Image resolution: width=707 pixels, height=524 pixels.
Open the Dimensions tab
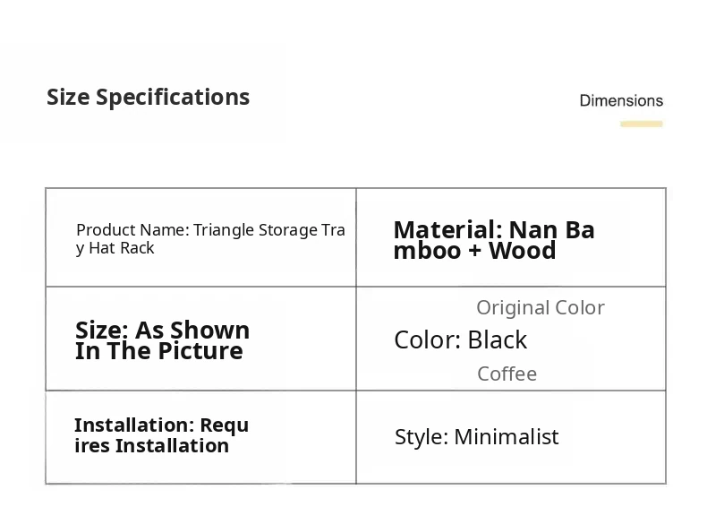click(621, 101)
